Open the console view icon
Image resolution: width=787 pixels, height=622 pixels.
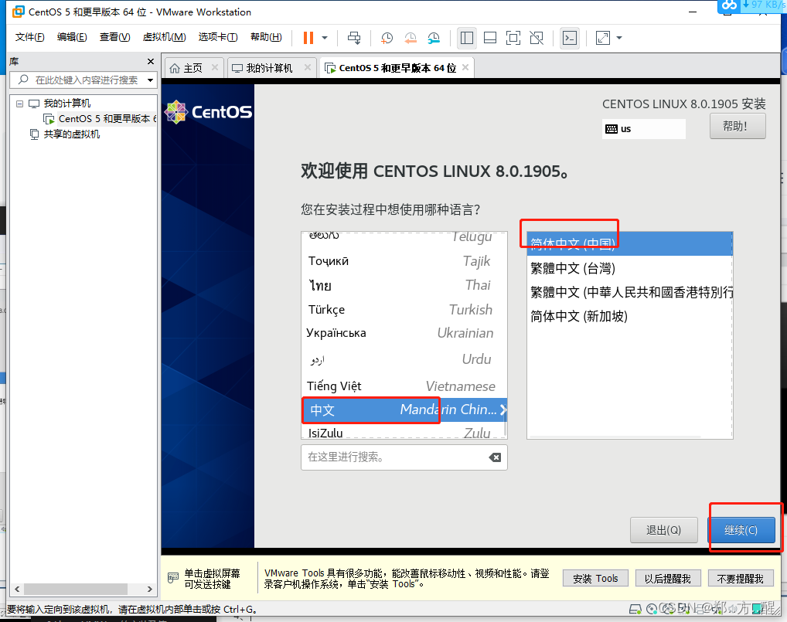tap(570, 38)
